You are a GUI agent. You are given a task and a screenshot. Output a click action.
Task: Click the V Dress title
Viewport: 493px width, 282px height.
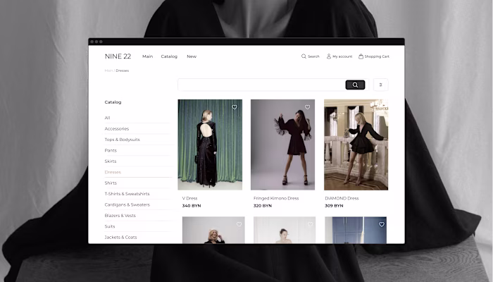tap(190, 198)
